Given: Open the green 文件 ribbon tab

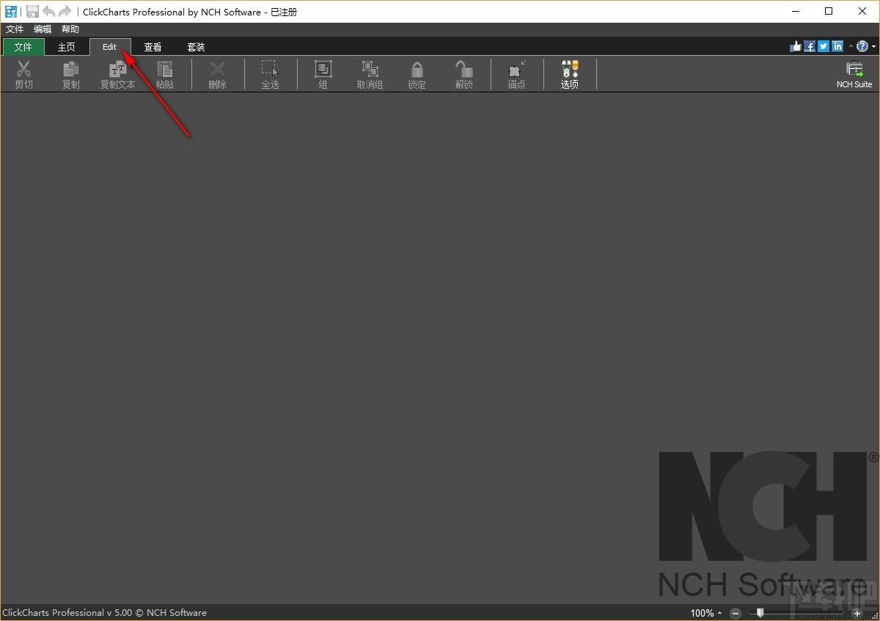Looking at the screenshot, I should (23, 47).
